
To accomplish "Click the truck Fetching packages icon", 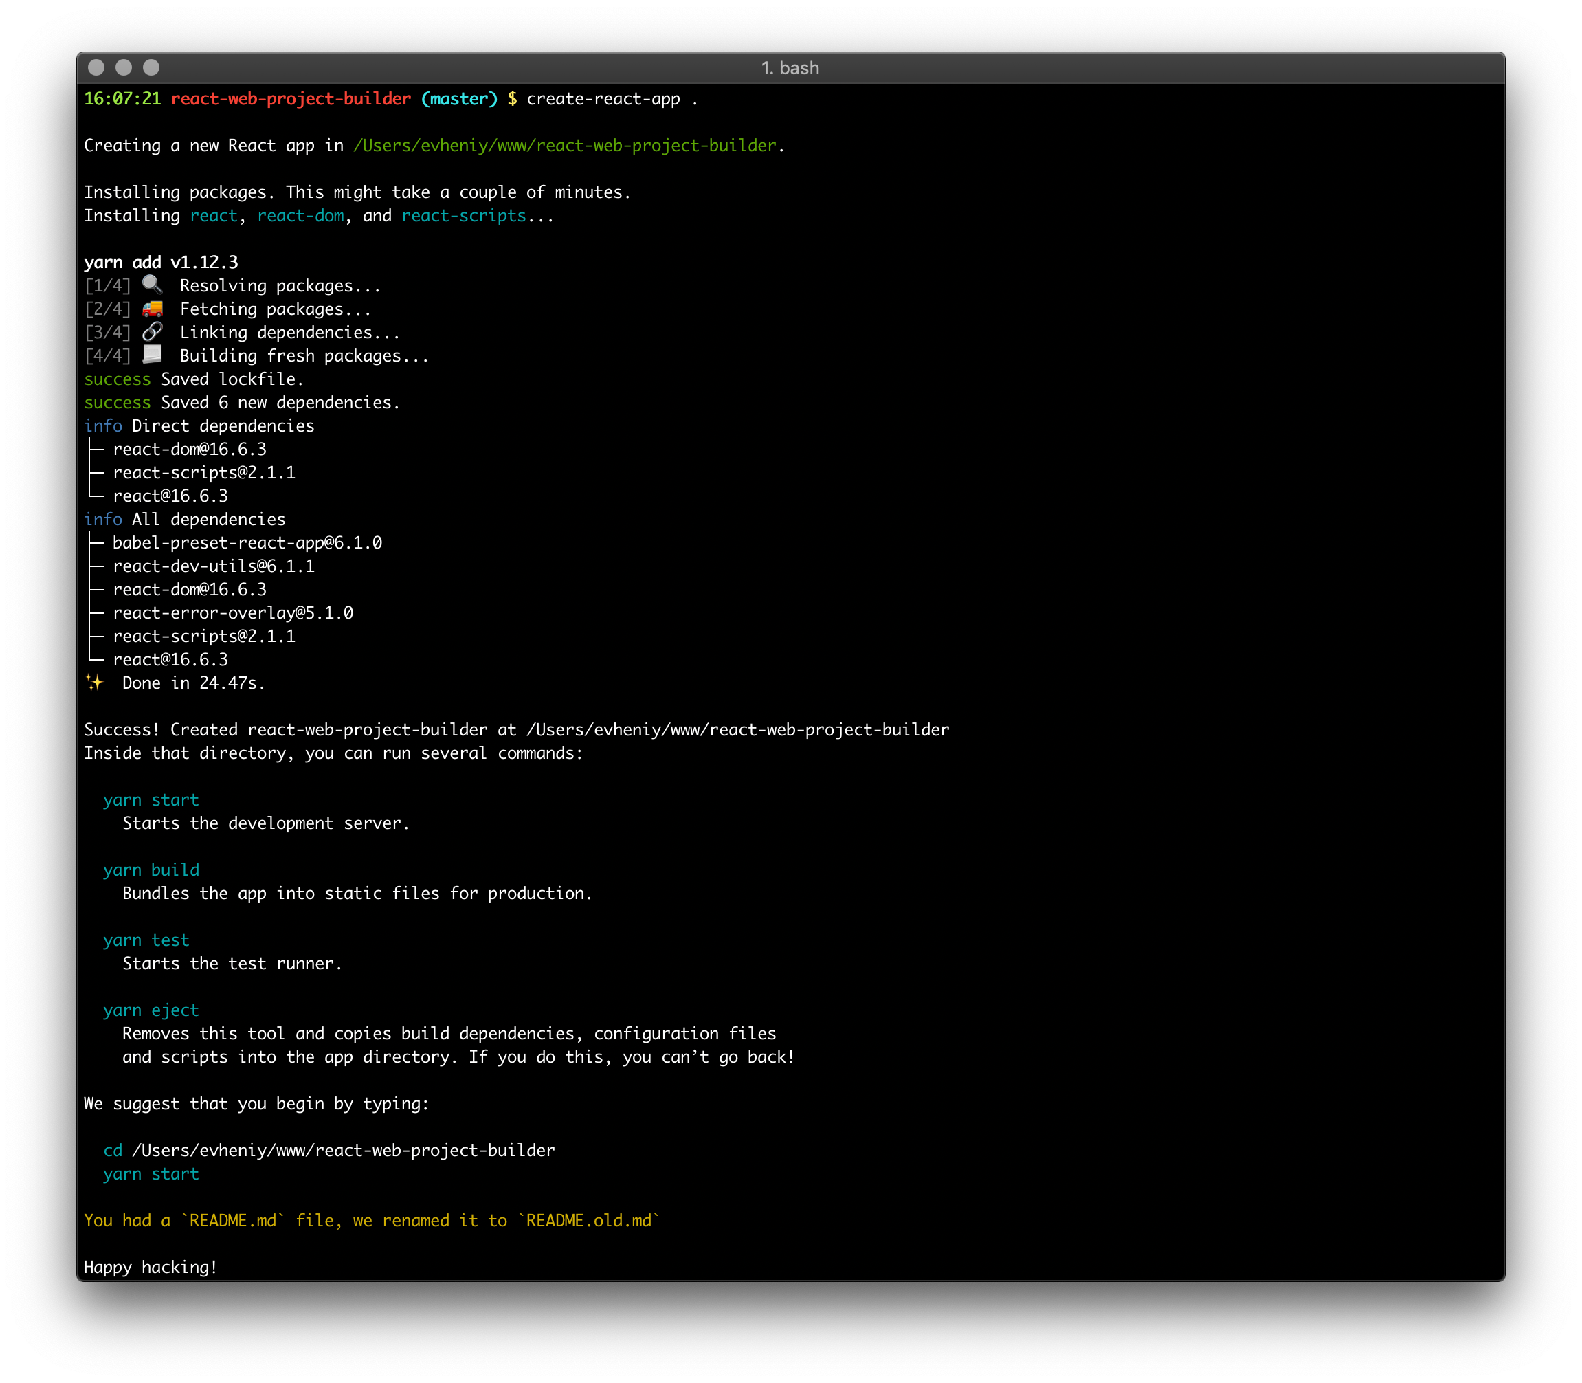I will tap(152, 308).
